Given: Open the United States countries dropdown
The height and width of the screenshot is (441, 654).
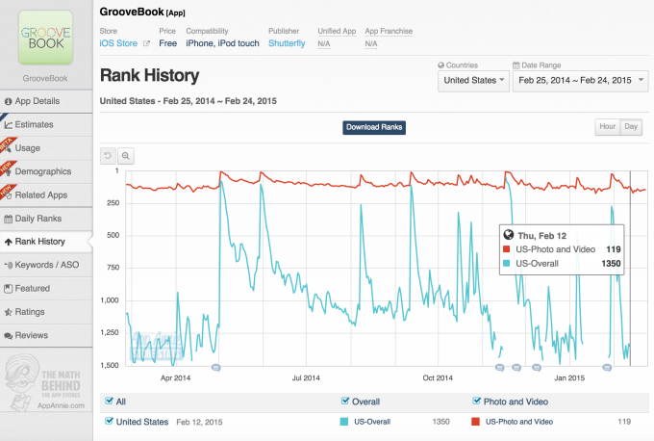Looking at the screenshot, I should point(473,81).
